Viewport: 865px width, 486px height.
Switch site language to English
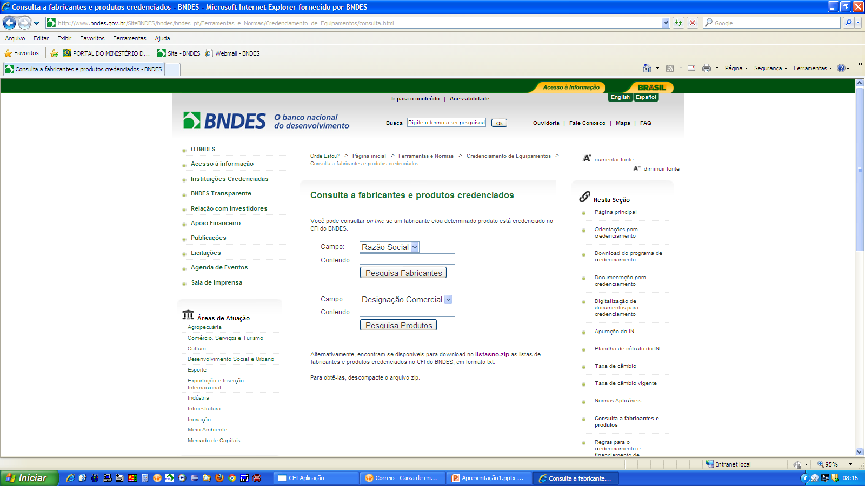pos(620,97)
